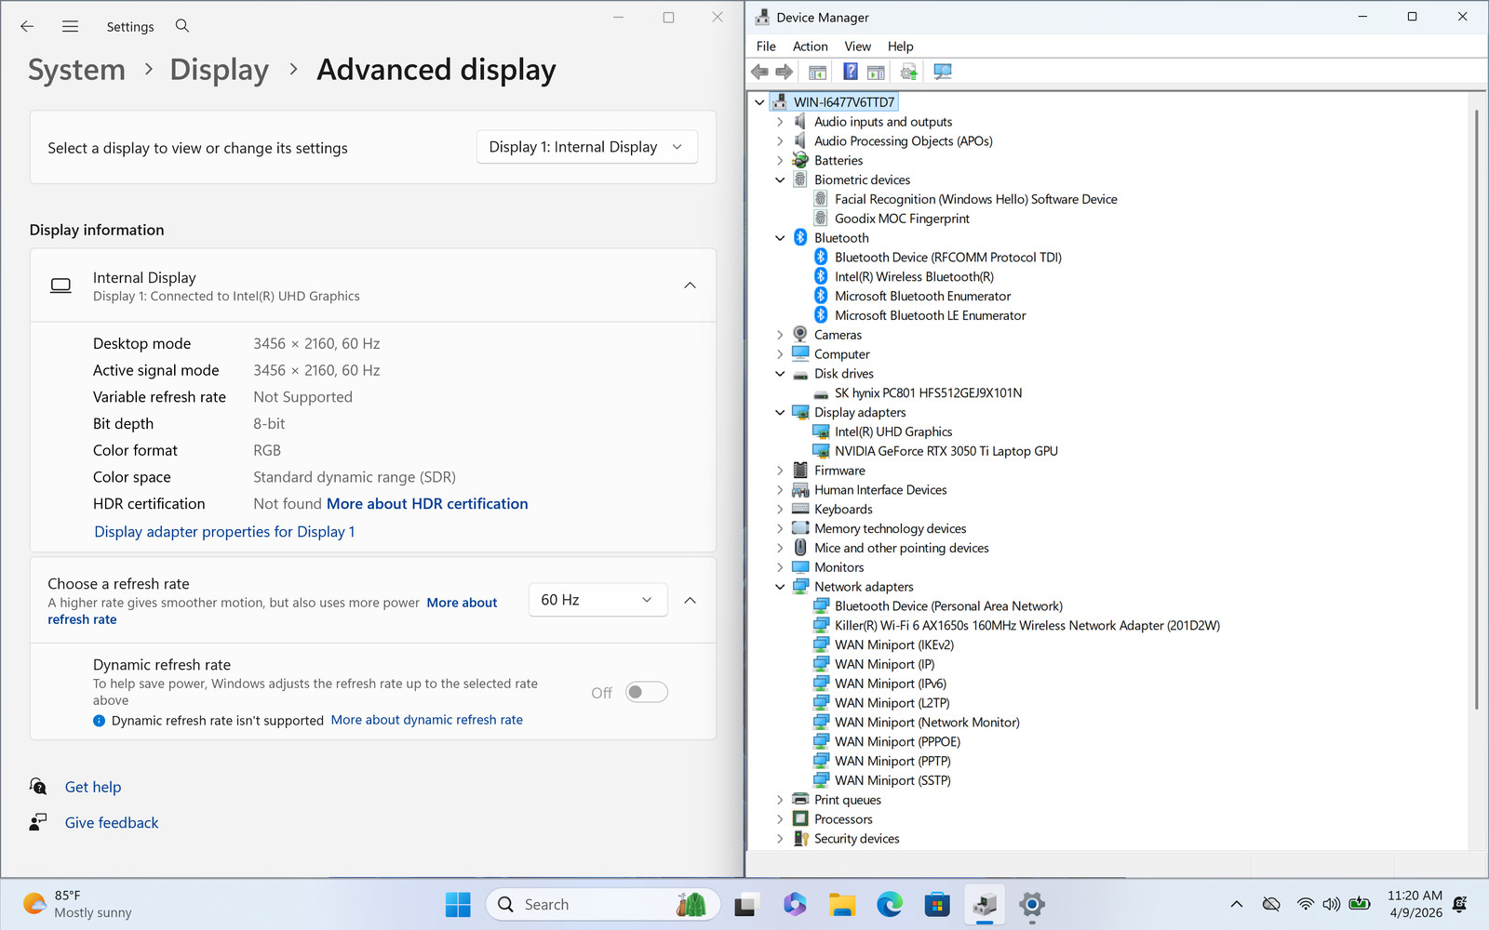The image size is (1489, 930).
Task: Click the blue Help question mark toolbar icon
Action: [x=850, y=72]
